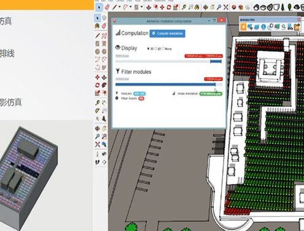Select the None display radio button
The height and width of the screenshot is (231, 304).
click(x=163, y=49)
